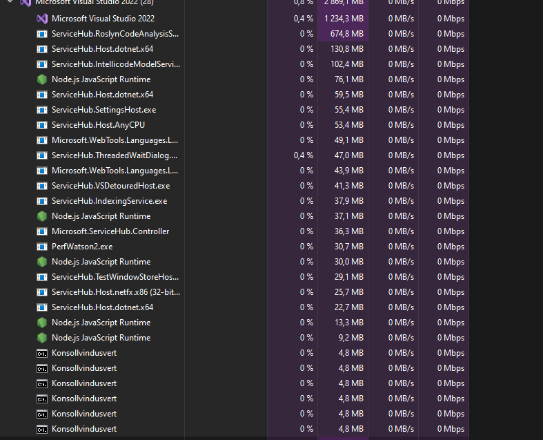Click the 0 MB/s disk value of PerfWatson2.exe
This screenshot has width=543, height=440.
401,247
